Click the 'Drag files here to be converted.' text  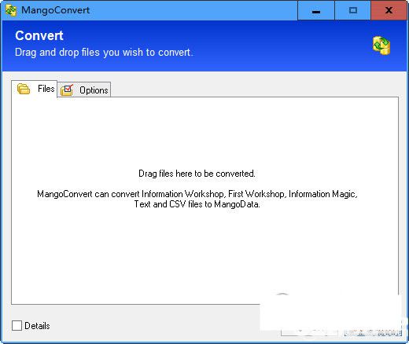pos(197,174)
